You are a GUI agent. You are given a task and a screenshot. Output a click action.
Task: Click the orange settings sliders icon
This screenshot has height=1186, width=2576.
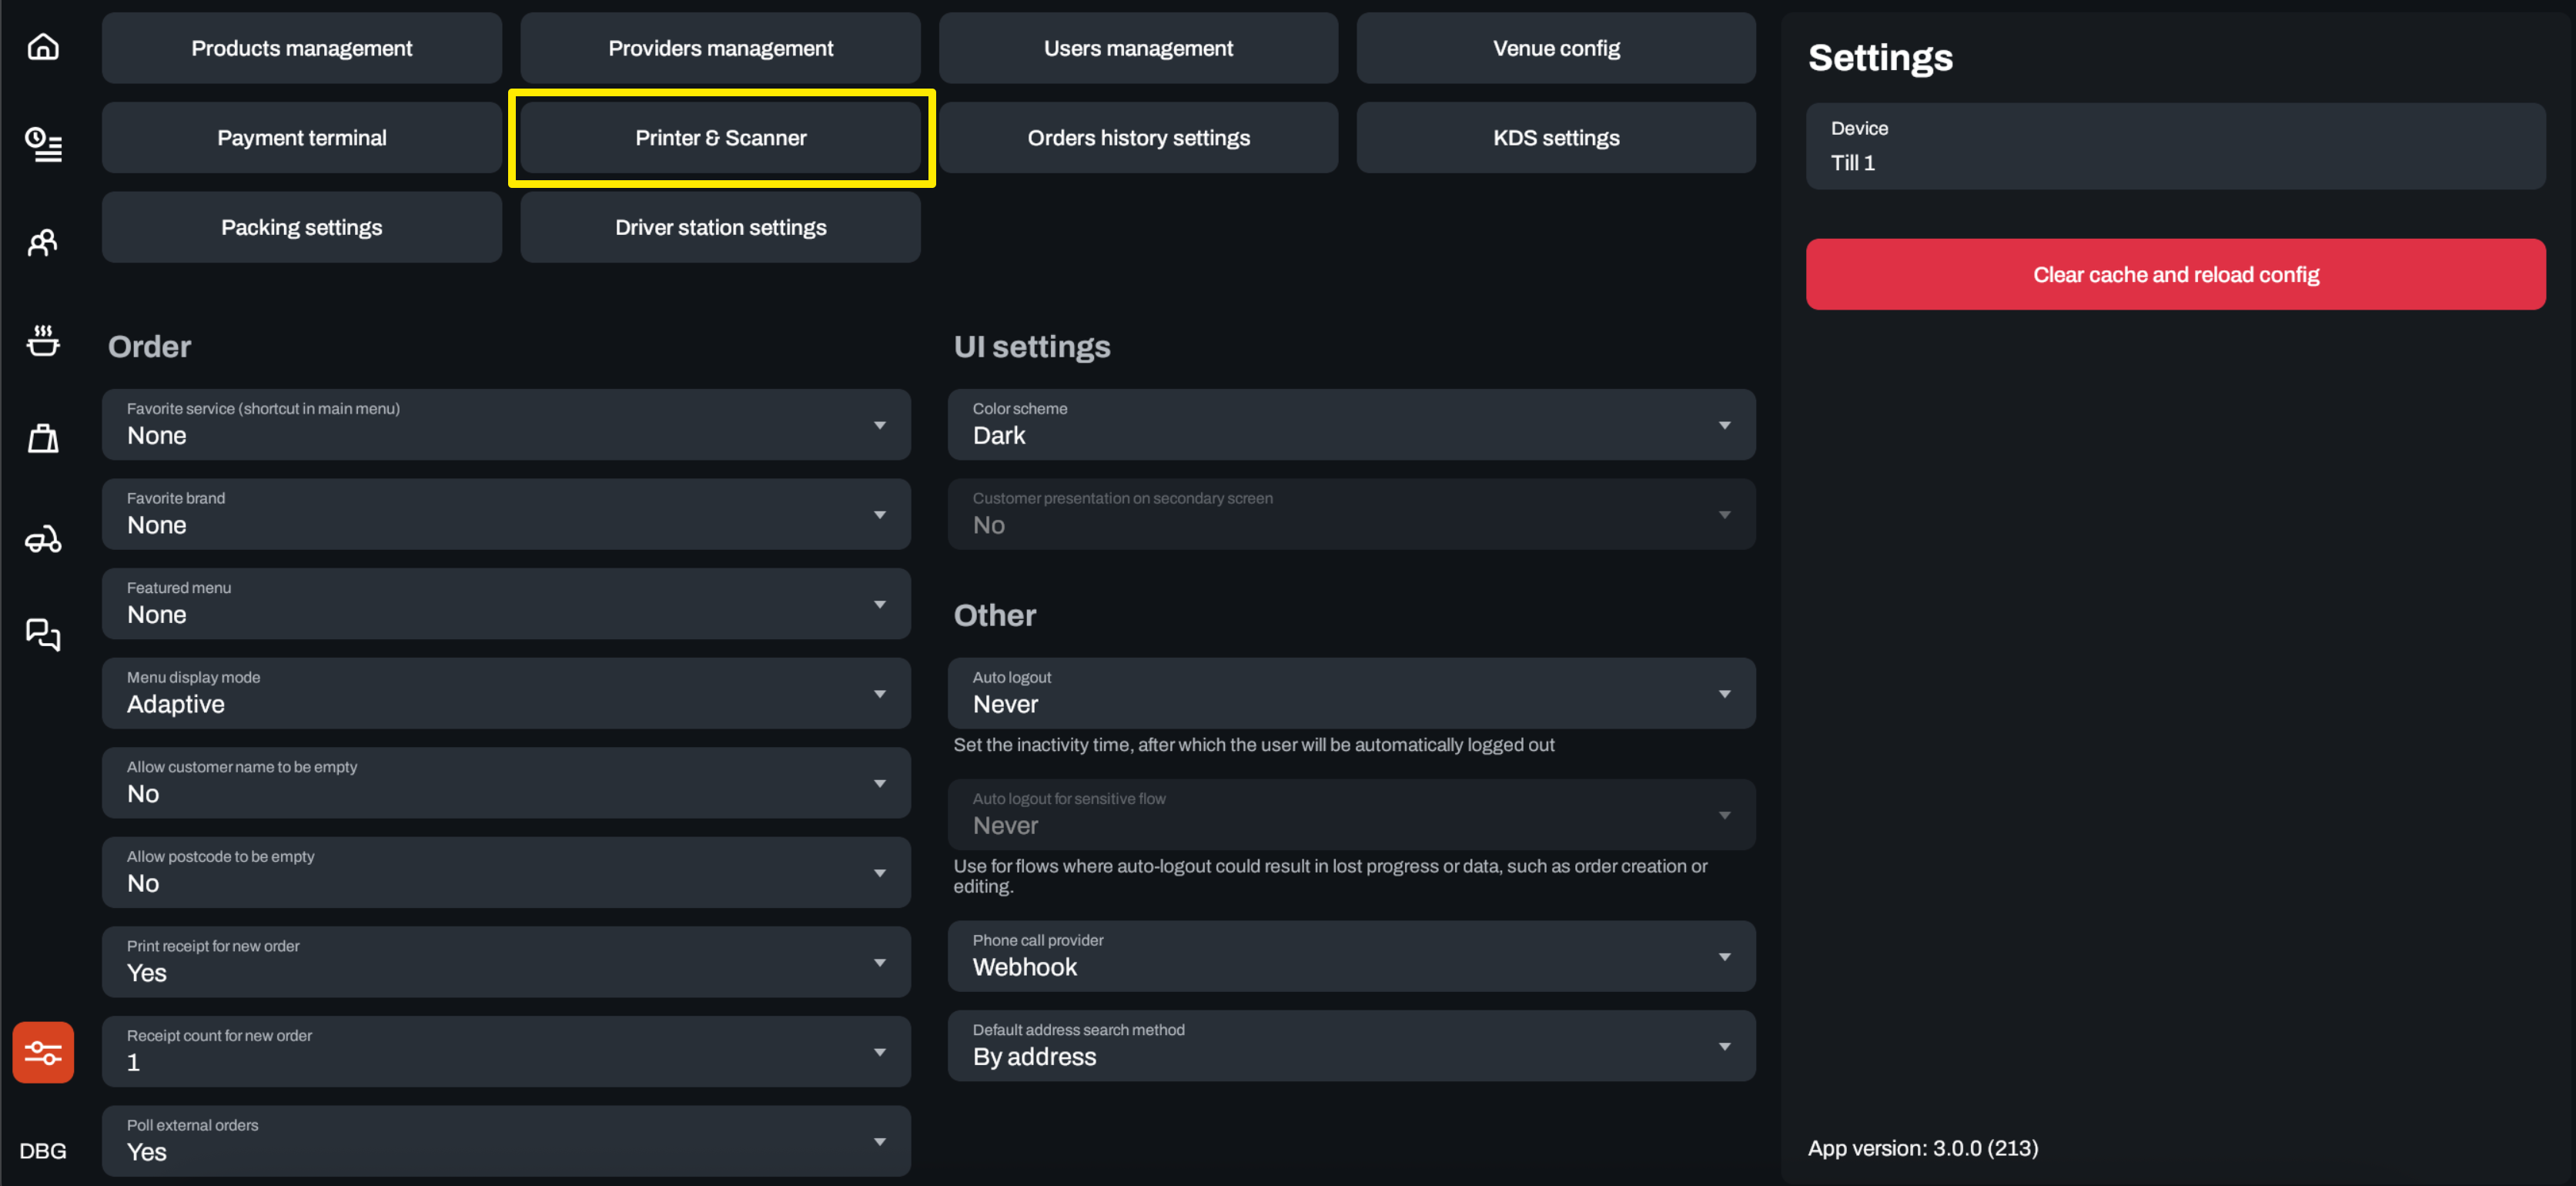[x=43, y=1052]
